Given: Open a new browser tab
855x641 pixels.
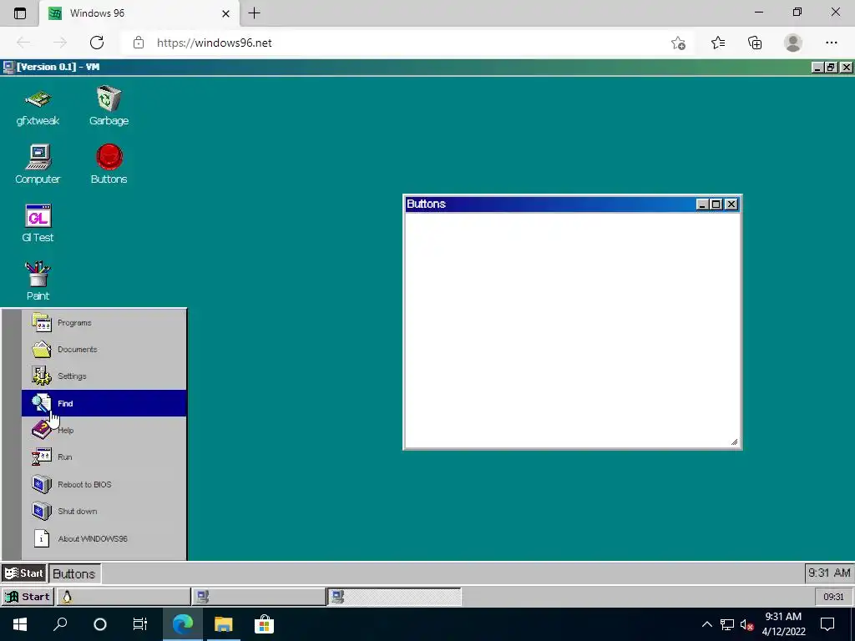Looking at the screenshot, I should click(x=254, y=13).
